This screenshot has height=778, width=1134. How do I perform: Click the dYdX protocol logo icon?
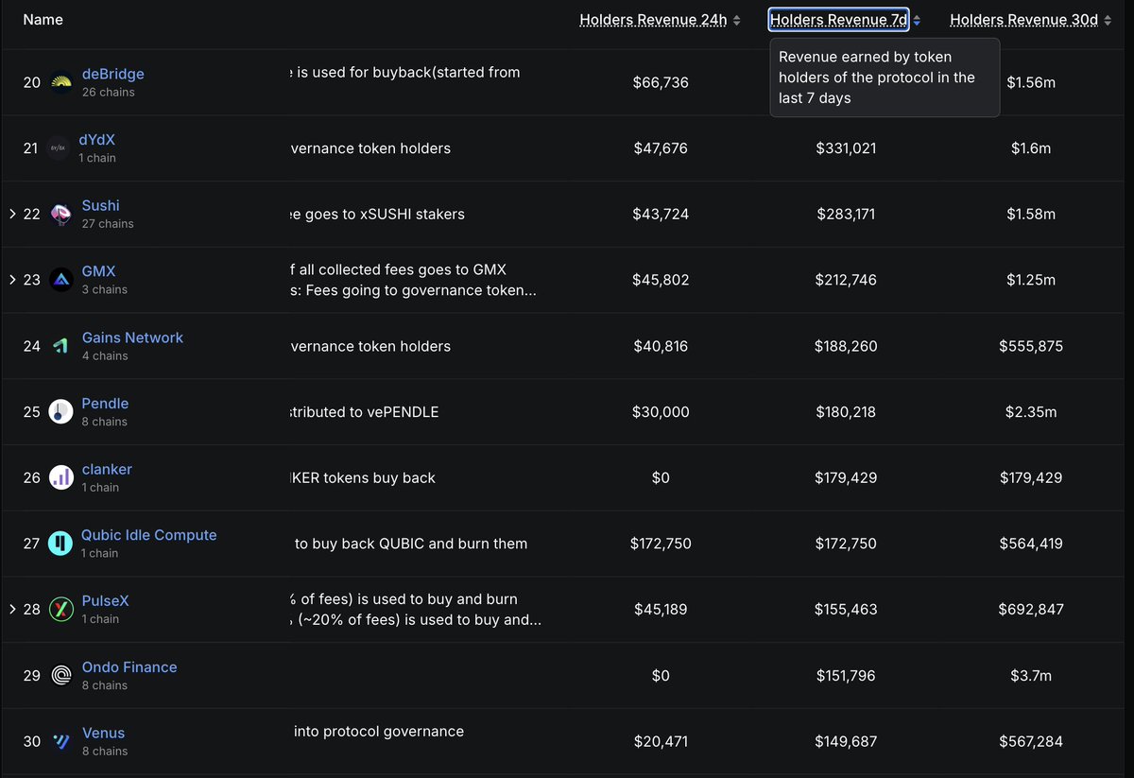coord(59,148)
